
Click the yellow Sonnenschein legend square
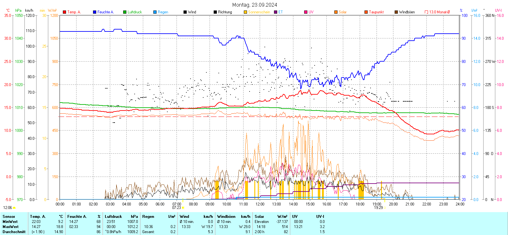pyautogui.click(x=245, y=12)
